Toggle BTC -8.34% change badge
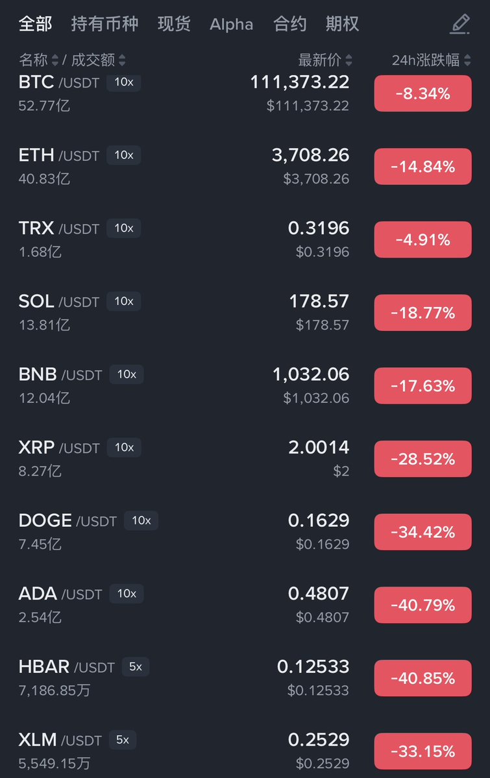 point(423,93)
